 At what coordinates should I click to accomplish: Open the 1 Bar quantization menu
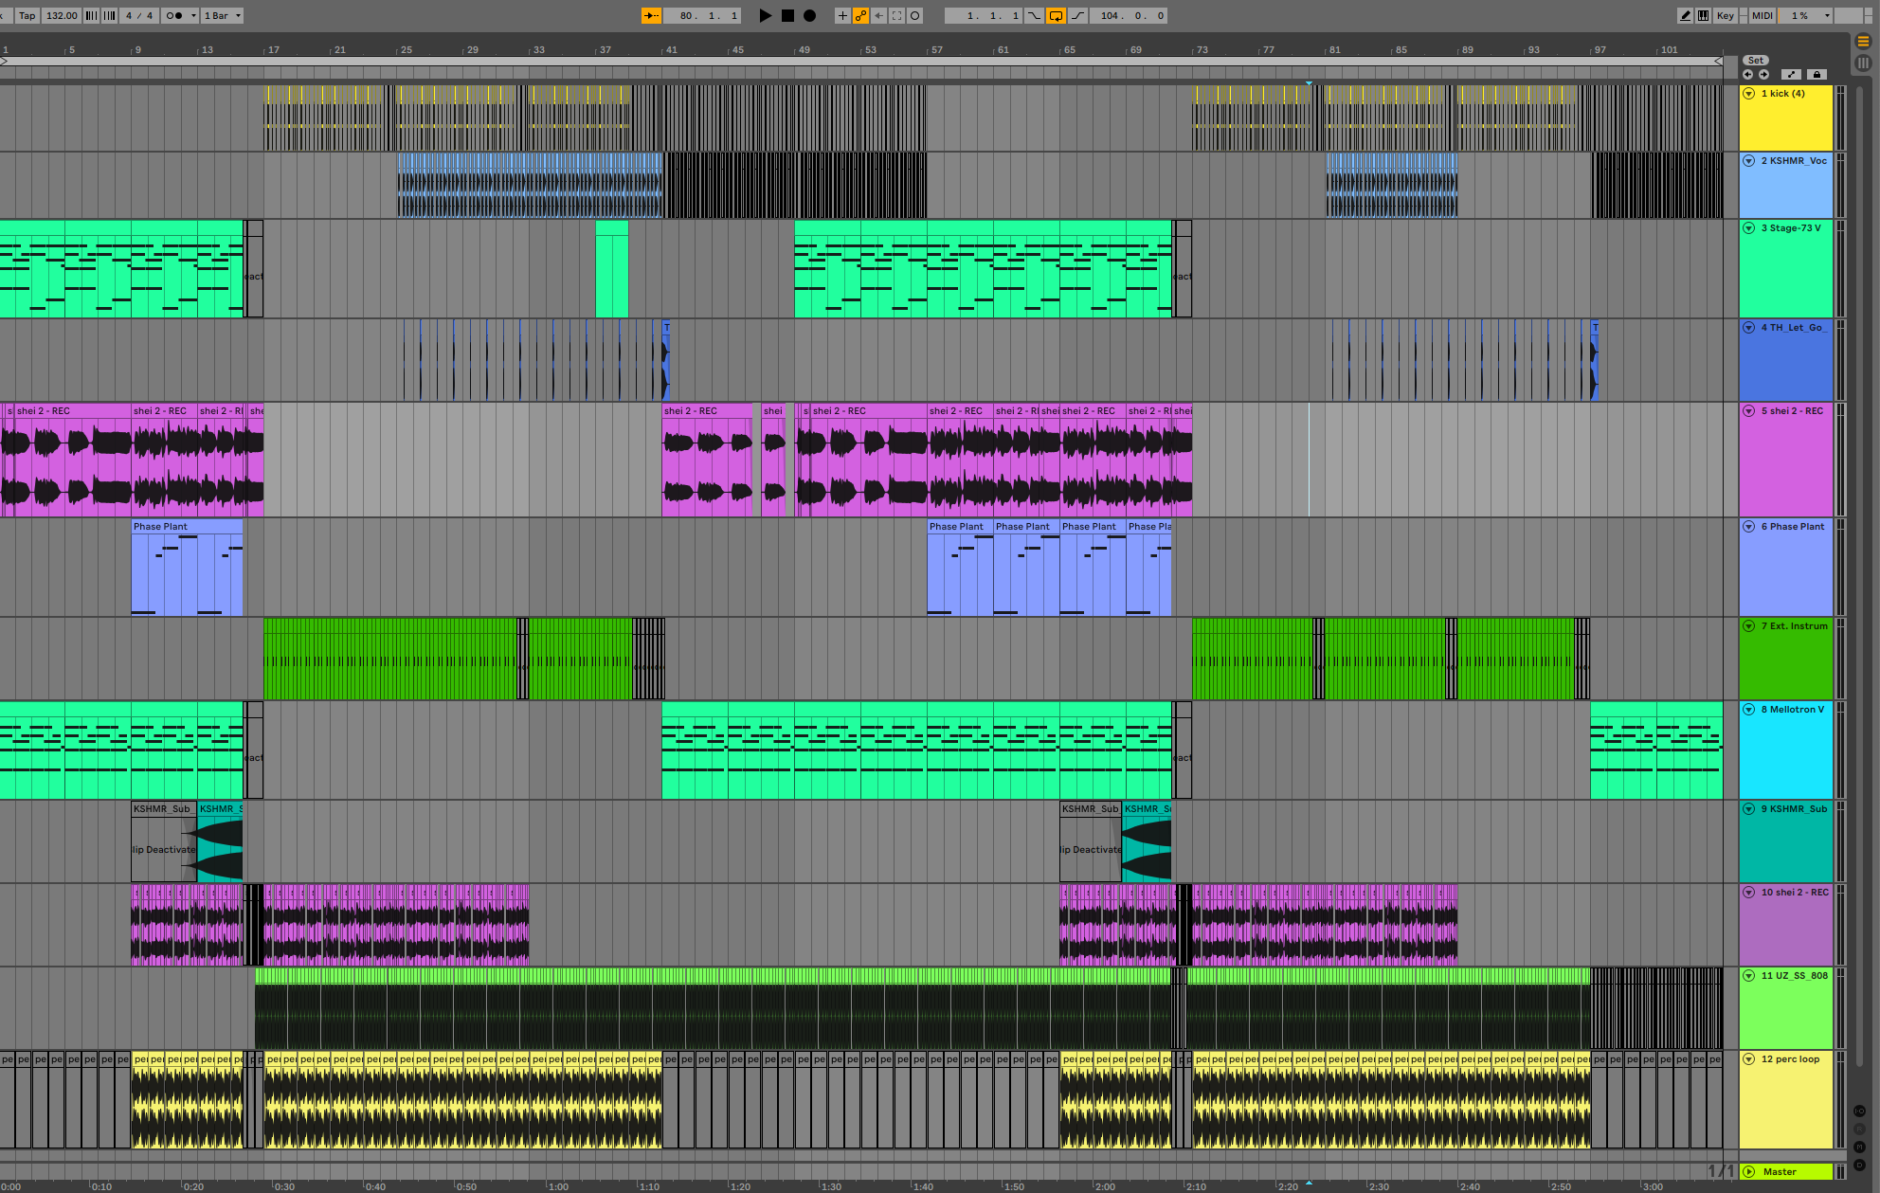pyautogui.click(x=223, y=16)
